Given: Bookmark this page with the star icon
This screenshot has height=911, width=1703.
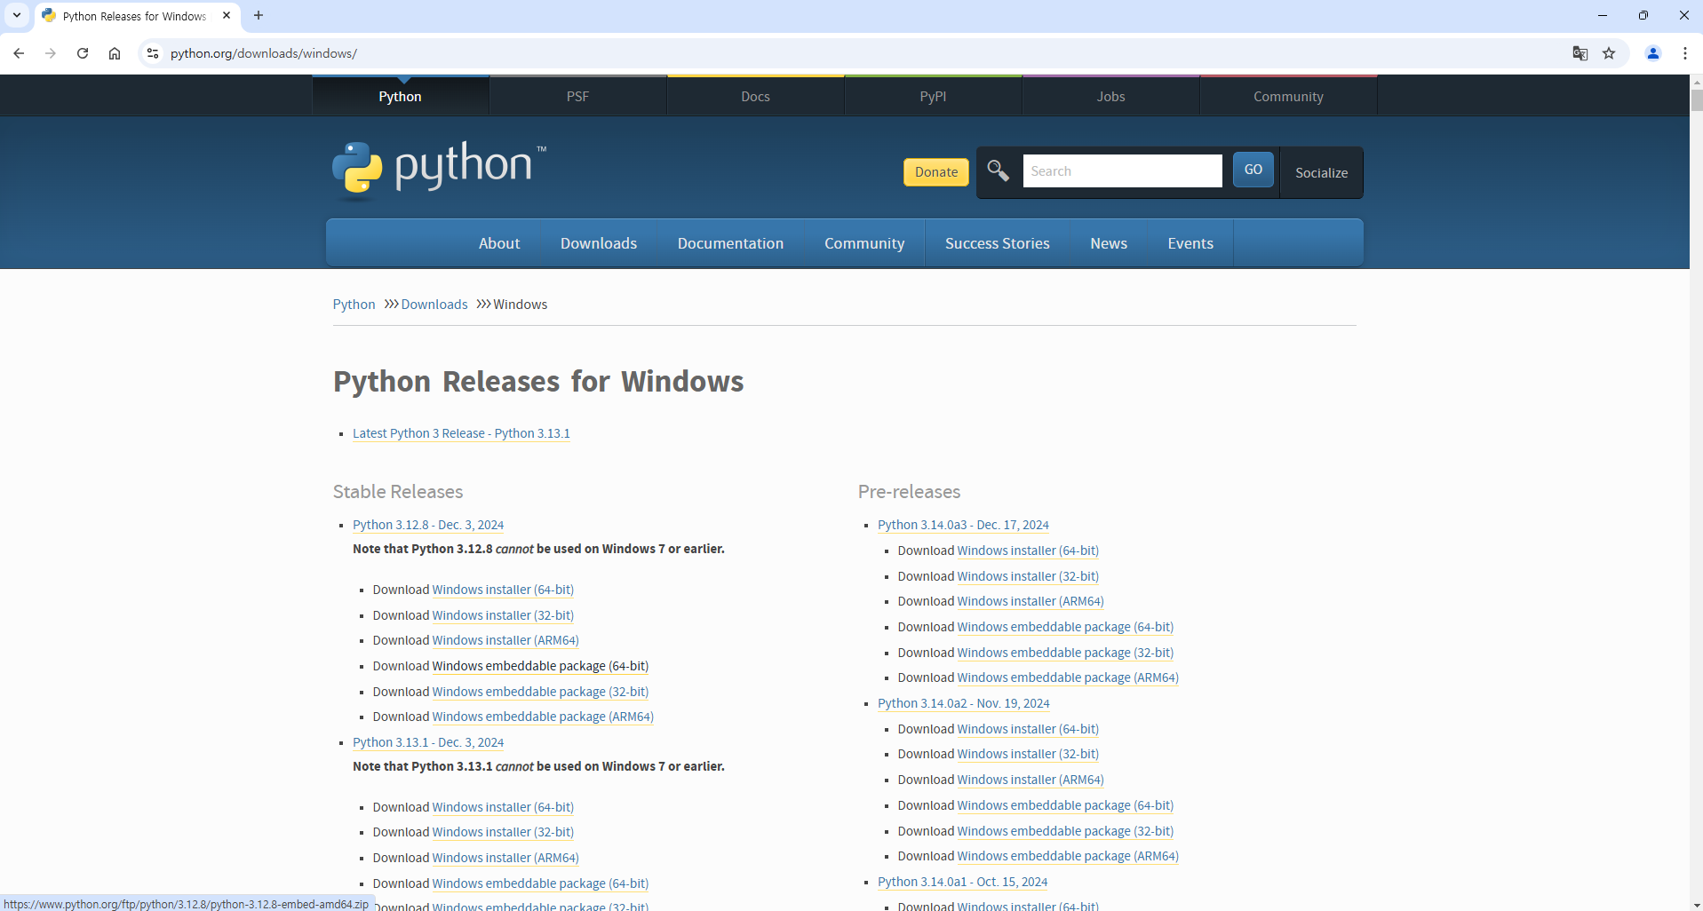Looking at the screenshot, I should [1609, 53].
